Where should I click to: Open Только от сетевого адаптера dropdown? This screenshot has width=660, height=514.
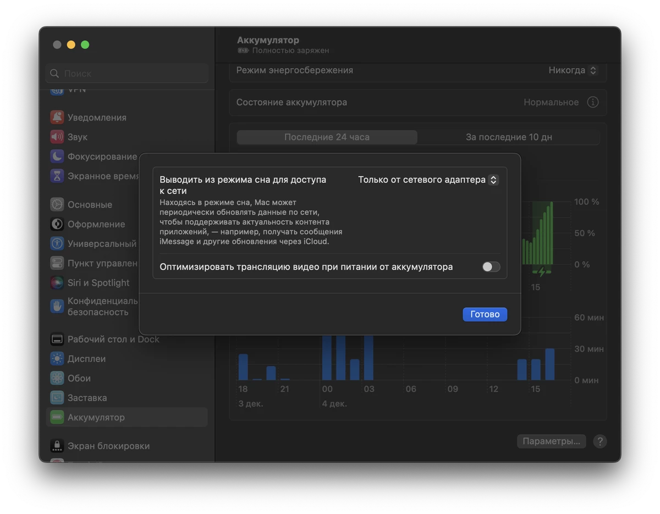pos(428,180)
